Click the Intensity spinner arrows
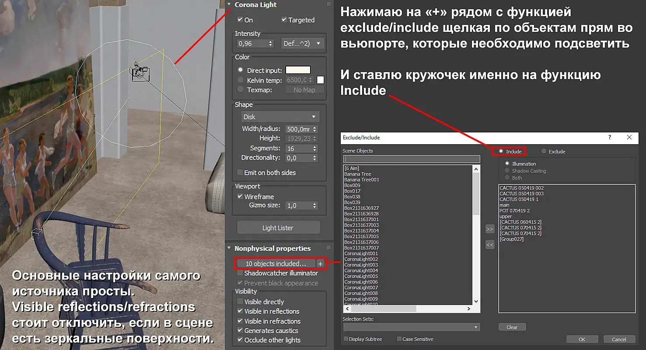 pyautogui.click(x=271, y=44)
